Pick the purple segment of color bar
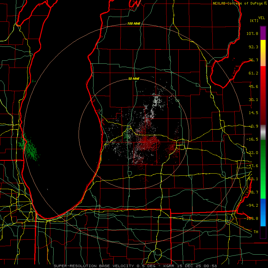Screen dimensions: 268x268 263,33
